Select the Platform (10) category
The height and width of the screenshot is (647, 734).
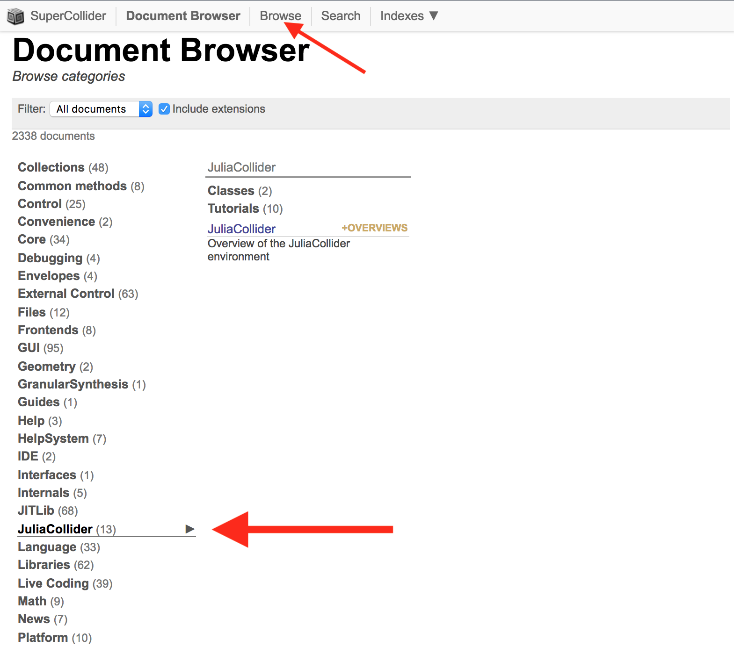pyautogui.click(x=55, y=638)
